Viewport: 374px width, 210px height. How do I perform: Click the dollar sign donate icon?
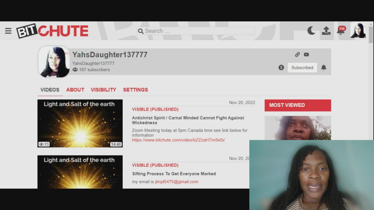click(x=281, y=68)
